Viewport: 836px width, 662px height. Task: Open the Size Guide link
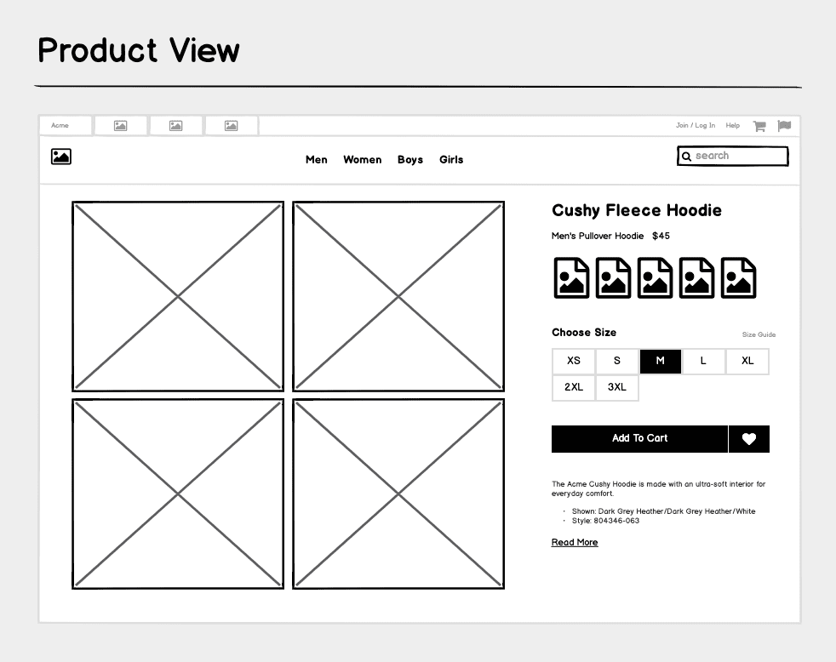pos(759,334)
